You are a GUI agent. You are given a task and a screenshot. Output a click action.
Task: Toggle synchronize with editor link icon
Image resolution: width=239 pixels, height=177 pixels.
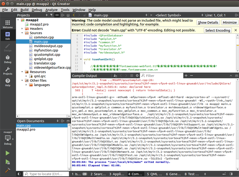[57, 15]
